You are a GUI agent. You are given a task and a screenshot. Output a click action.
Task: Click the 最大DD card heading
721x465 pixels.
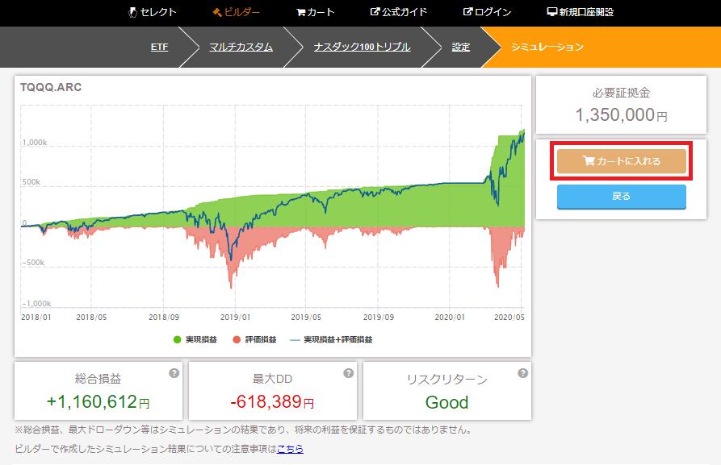[x=272, y=379]
